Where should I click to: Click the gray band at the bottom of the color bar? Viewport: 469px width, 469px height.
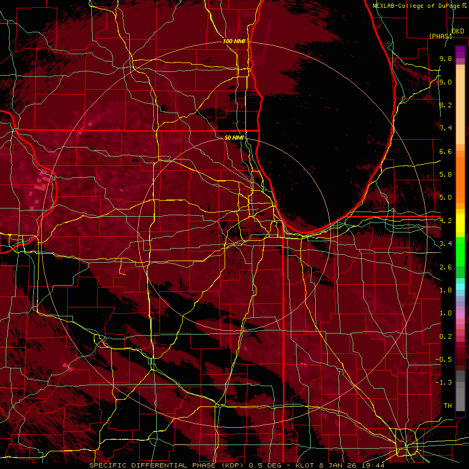460,391
